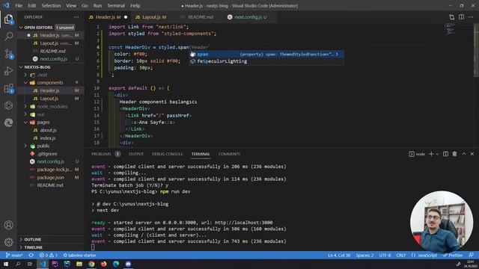Click the Prettier status bar item

(452, 256)
